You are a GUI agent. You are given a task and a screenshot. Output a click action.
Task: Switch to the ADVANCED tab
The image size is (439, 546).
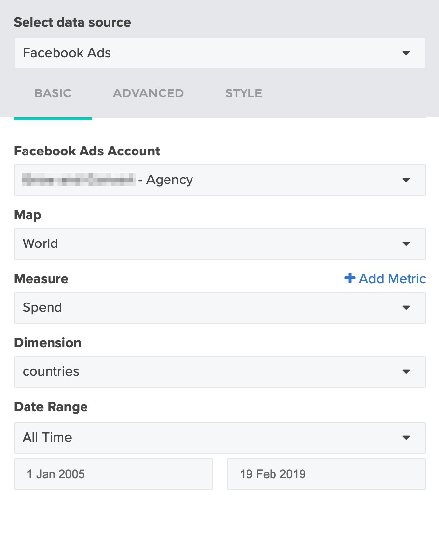[148, 93]
